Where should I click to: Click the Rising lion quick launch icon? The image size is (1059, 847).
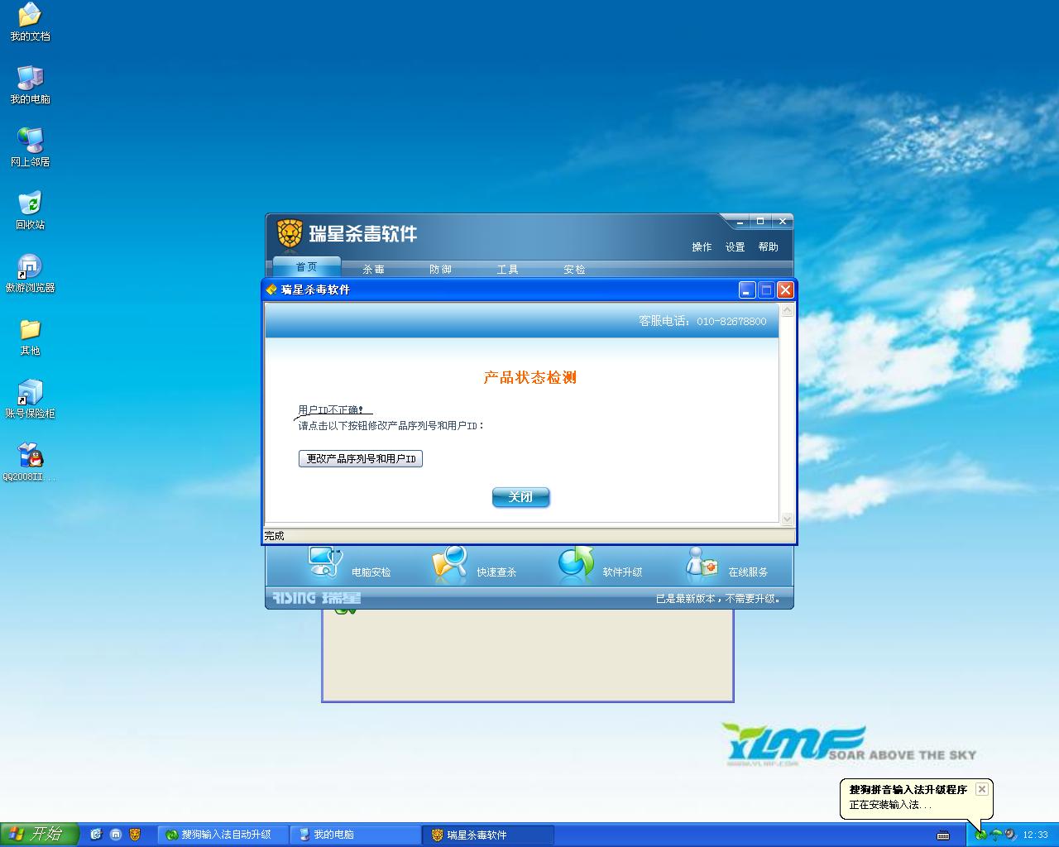click(135, 835)
